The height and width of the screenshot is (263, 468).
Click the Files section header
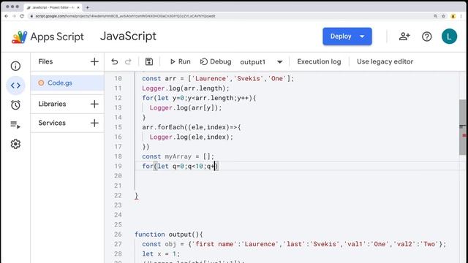(45, 61)
